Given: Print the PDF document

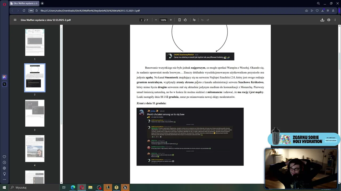Looking at the screenshot, I should point(329,20).
